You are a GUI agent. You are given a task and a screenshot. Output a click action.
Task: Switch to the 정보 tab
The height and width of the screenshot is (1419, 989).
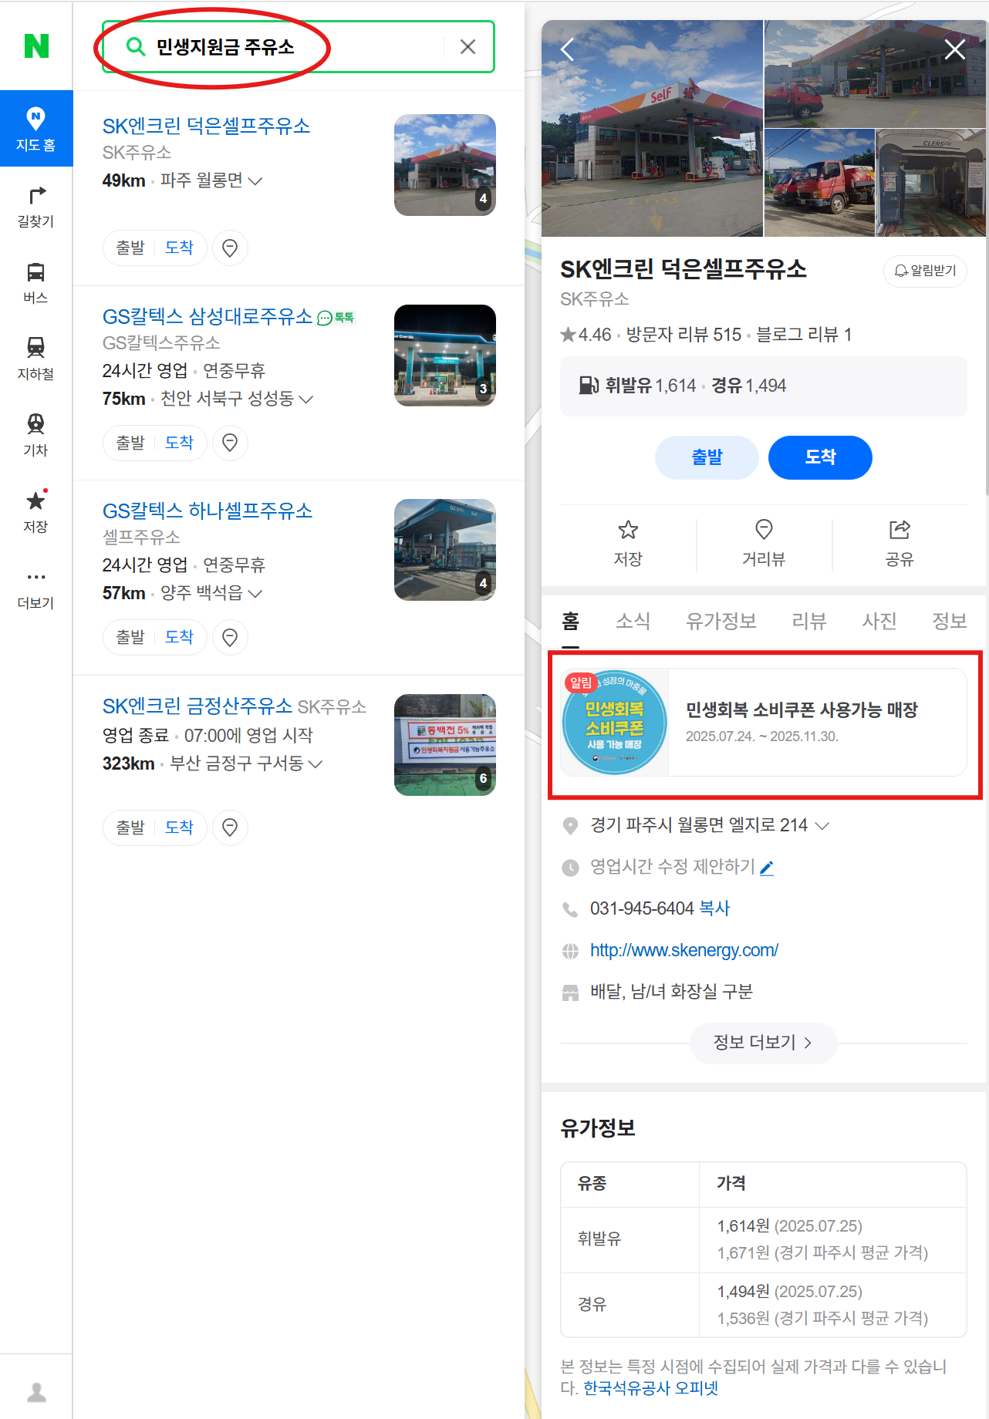[x=950, y=622]
